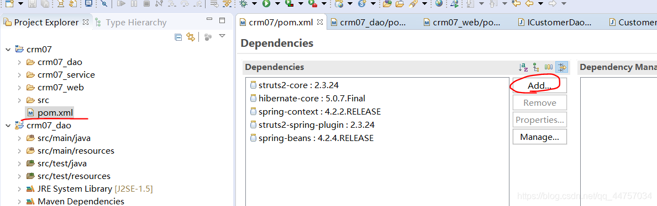Click the Manage... button

point(539,137)
